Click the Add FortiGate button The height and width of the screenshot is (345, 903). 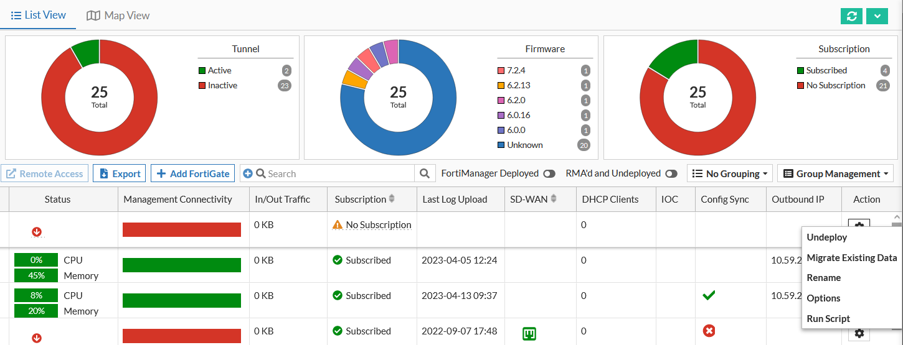click(x=193, y=173)
